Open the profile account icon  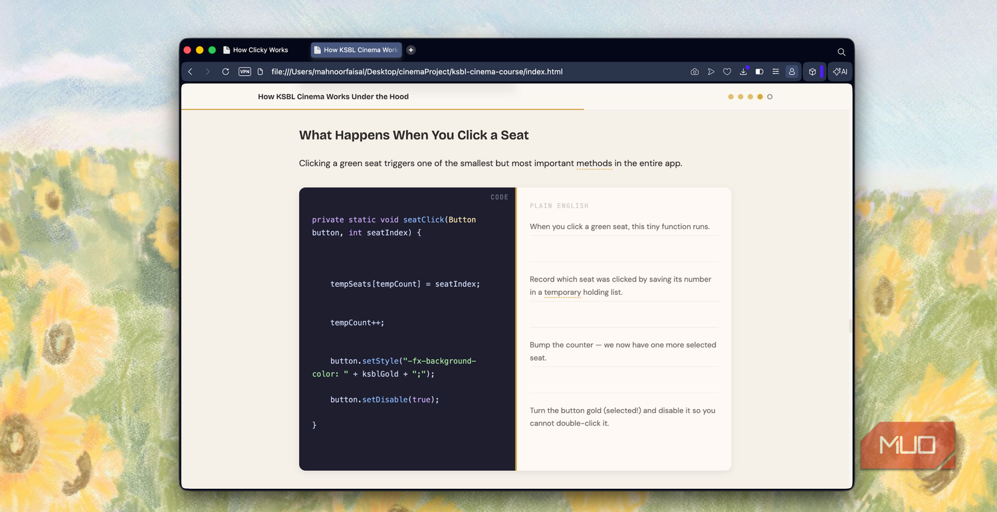[792, 72]
